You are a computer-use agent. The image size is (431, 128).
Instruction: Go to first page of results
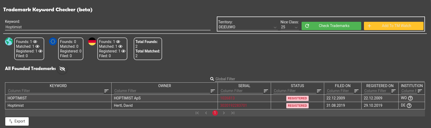click(x=197, y=113)
